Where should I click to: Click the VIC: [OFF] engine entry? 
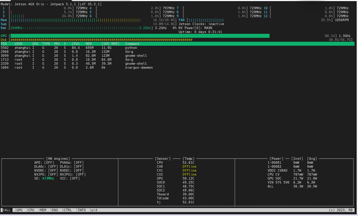[x=70, y=178]
